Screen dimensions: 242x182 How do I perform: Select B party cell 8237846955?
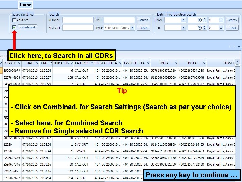(12, 78)
